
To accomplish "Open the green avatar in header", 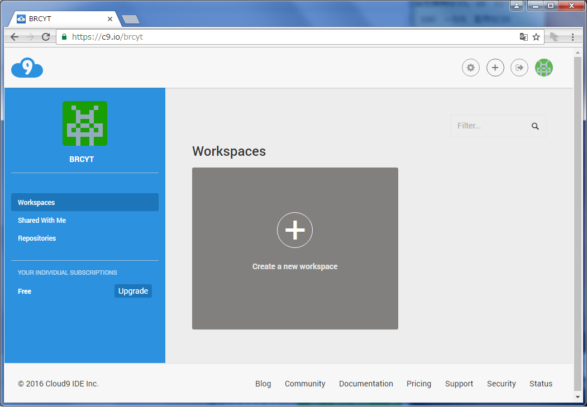I will (544, 68).
